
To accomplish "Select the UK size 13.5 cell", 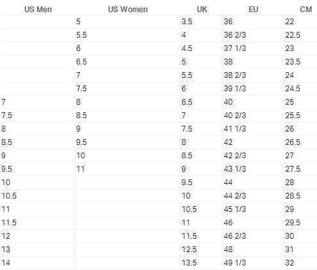I will pyautogui.click(x=202, y=263).
